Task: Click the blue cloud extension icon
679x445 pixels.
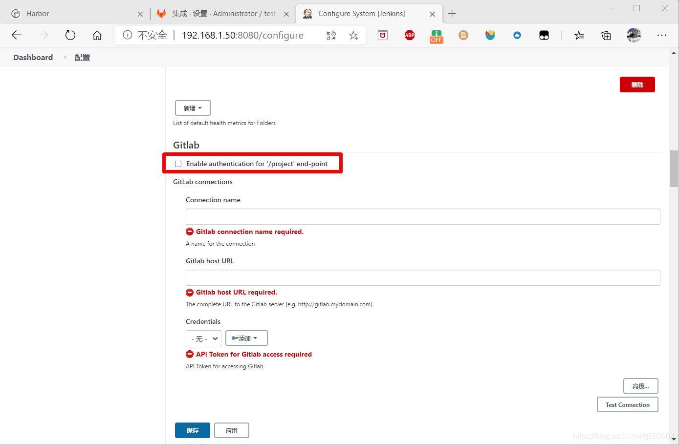Action: click(x=517, y=35)
